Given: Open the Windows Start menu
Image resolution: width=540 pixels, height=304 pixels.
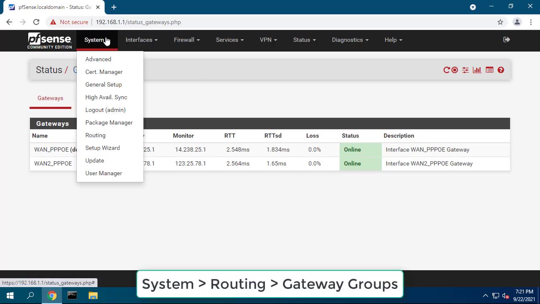Looking at the screenshot, I should (10, 296).
